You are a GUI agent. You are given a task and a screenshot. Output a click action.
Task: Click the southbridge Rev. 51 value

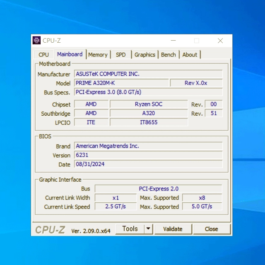click(214, 113)
